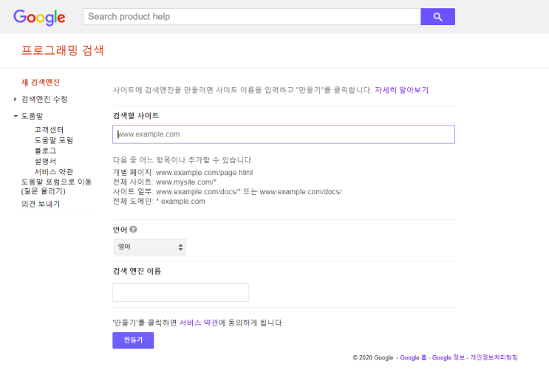
Task: Click the 검색할 사이트 input field
Action: pos(284,134)
